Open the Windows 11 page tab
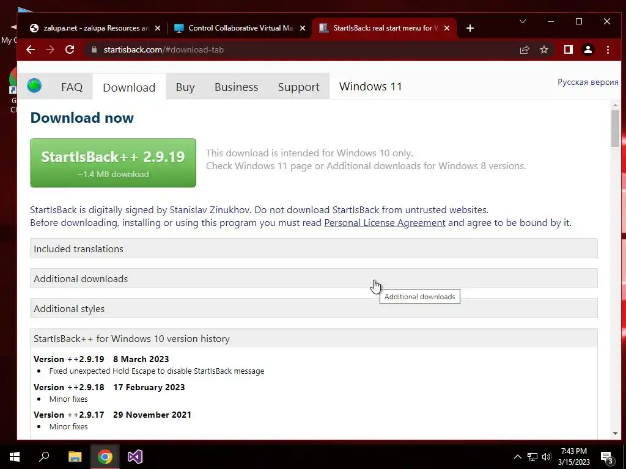This screenshot has width=626, height=469. (x=370, y=87)
